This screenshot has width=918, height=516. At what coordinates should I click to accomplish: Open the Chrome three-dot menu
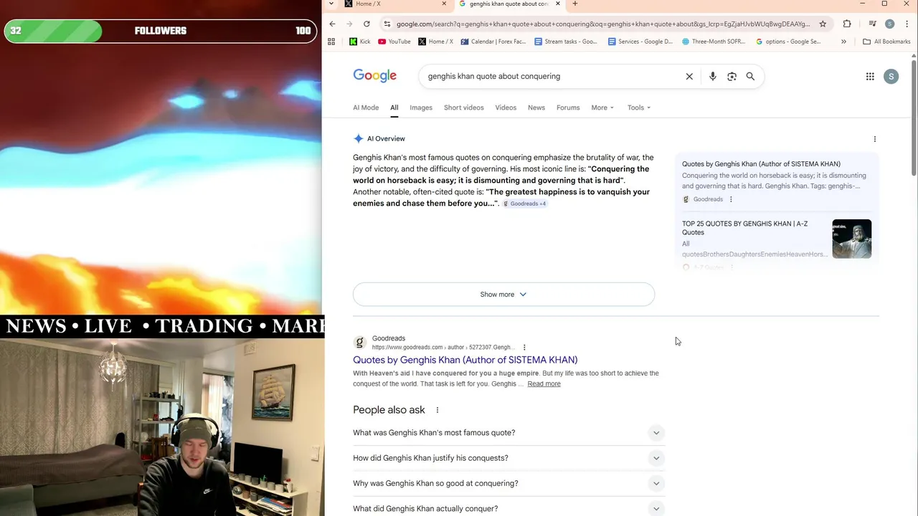tap(907, 24)
